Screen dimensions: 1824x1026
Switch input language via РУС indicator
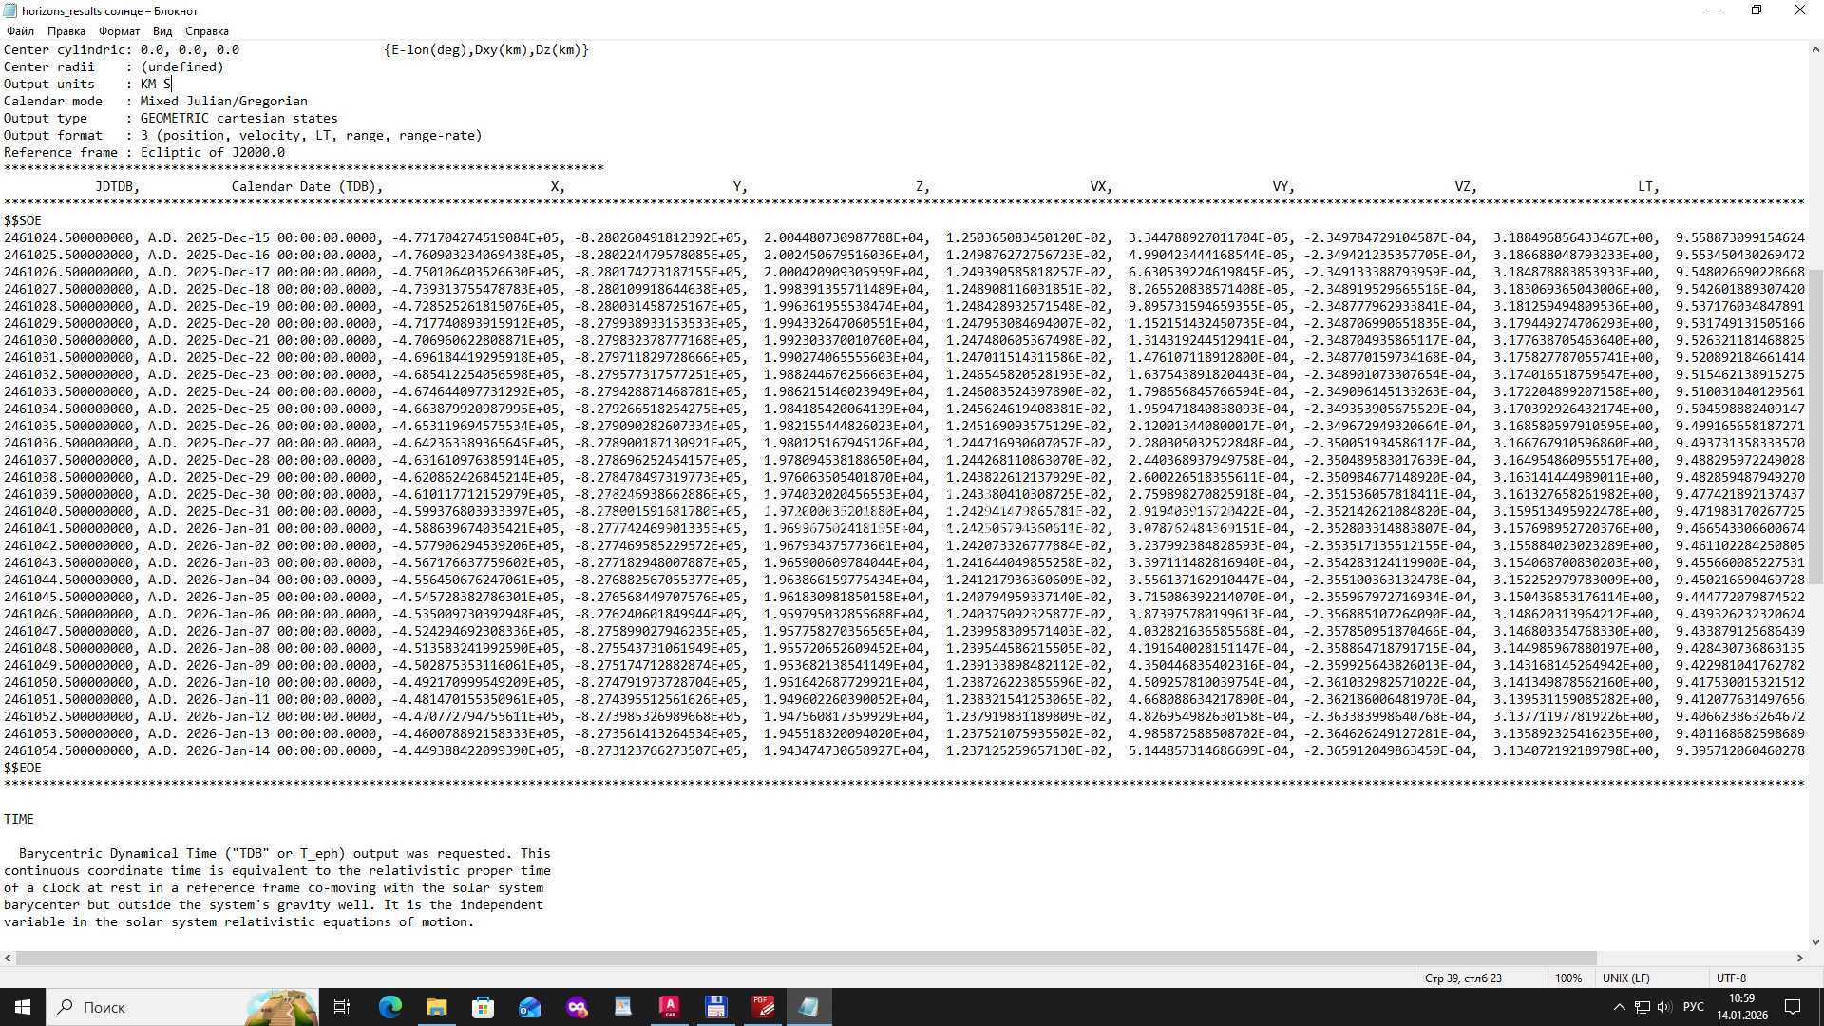1693,1007
